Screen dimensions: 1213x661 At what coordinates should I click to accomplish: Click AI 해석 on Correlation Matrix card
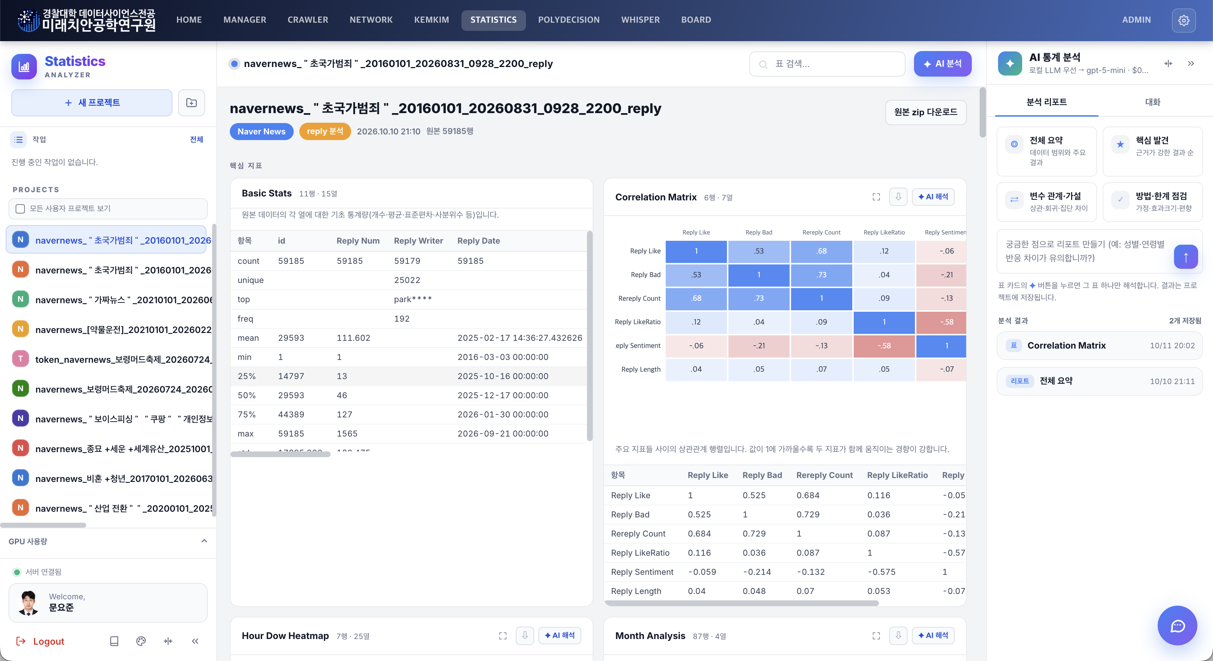tap(933, 197)
